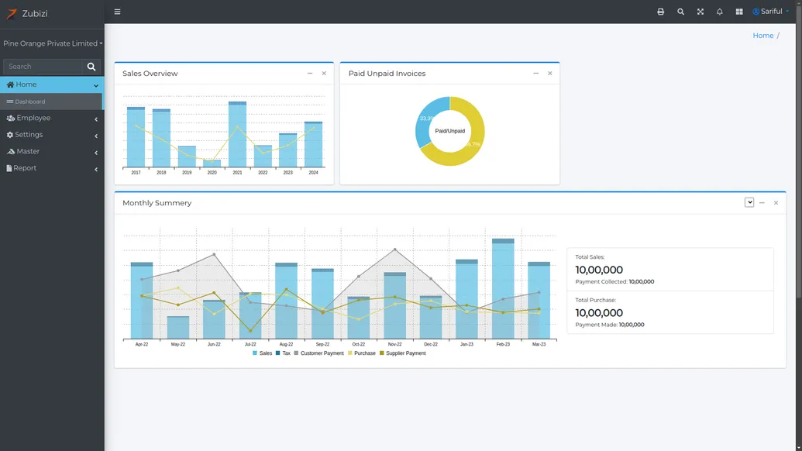Click the Home breadcrumb link
This screenshot has width=802, height=451.
(762, 35)
